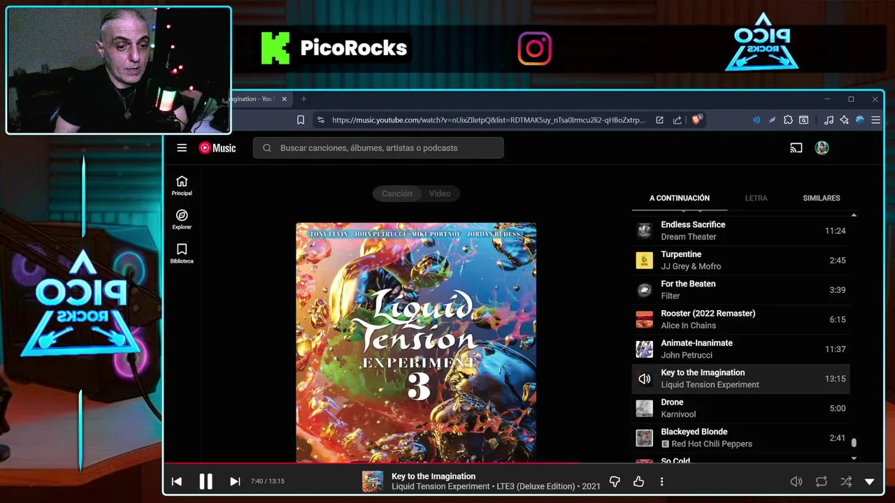Click the player volume speaker icon

pos(796,481)
